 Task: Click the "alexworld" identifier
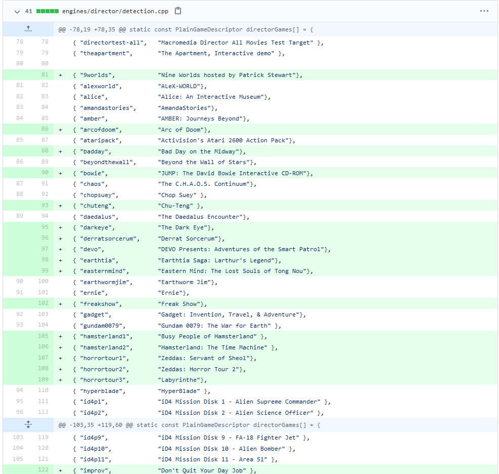point(101,87)
